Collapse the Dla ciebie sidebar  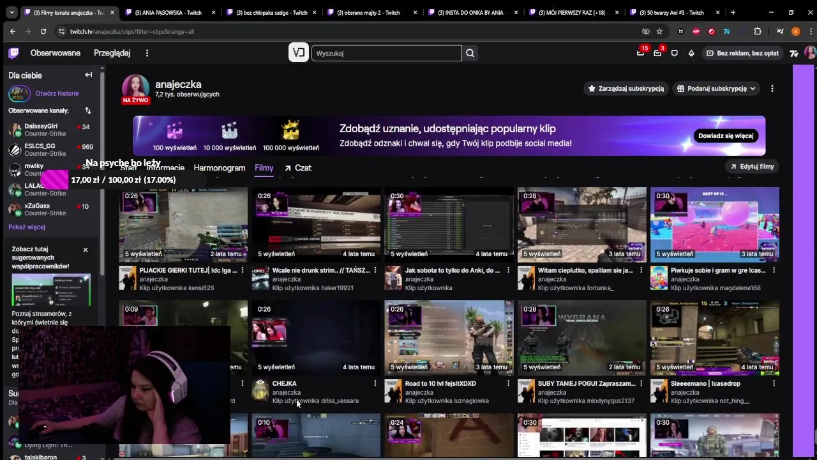[89, 75]
